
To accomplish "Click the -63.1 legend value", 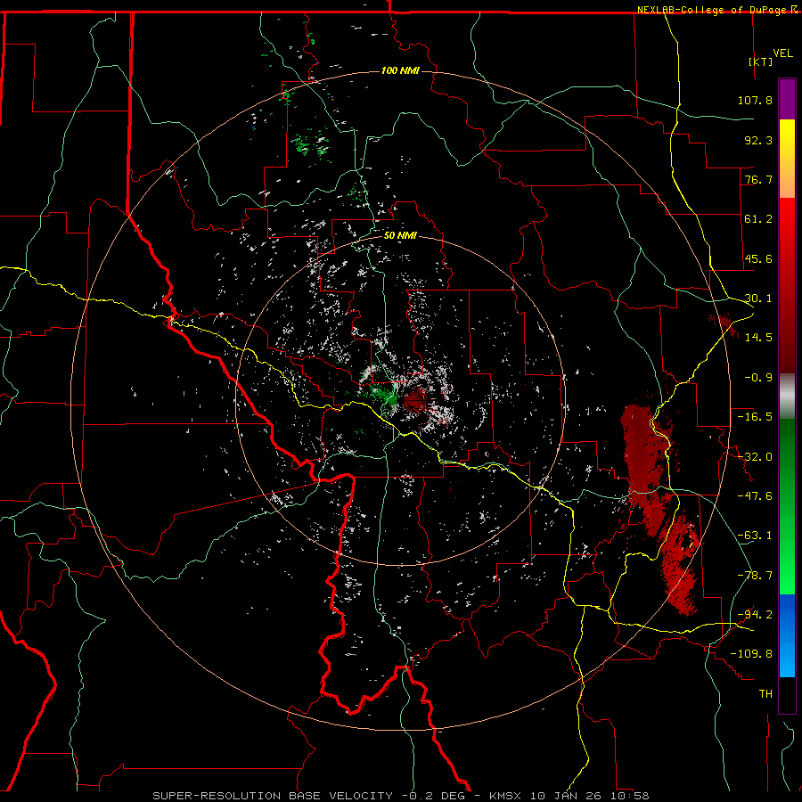I will [x=755, y=535].
